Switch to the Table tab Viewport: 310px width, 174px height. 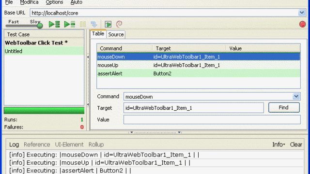pyautogui.click(x=98, y=34)
